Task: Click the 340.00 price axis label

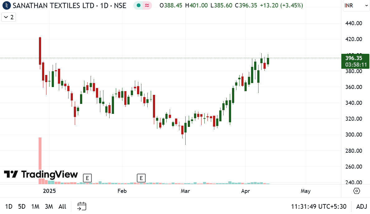Action: tap(353, 103)
